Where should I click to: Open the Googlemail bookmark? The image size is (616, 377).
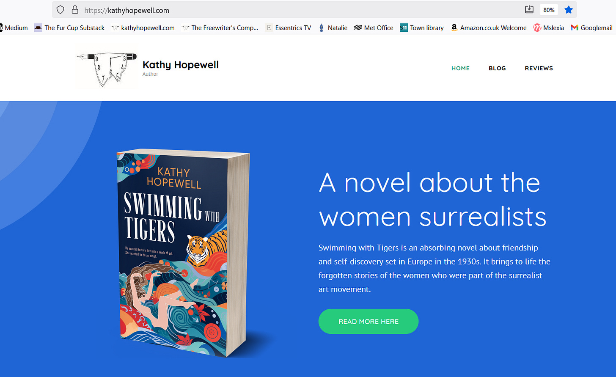point(591,28)
